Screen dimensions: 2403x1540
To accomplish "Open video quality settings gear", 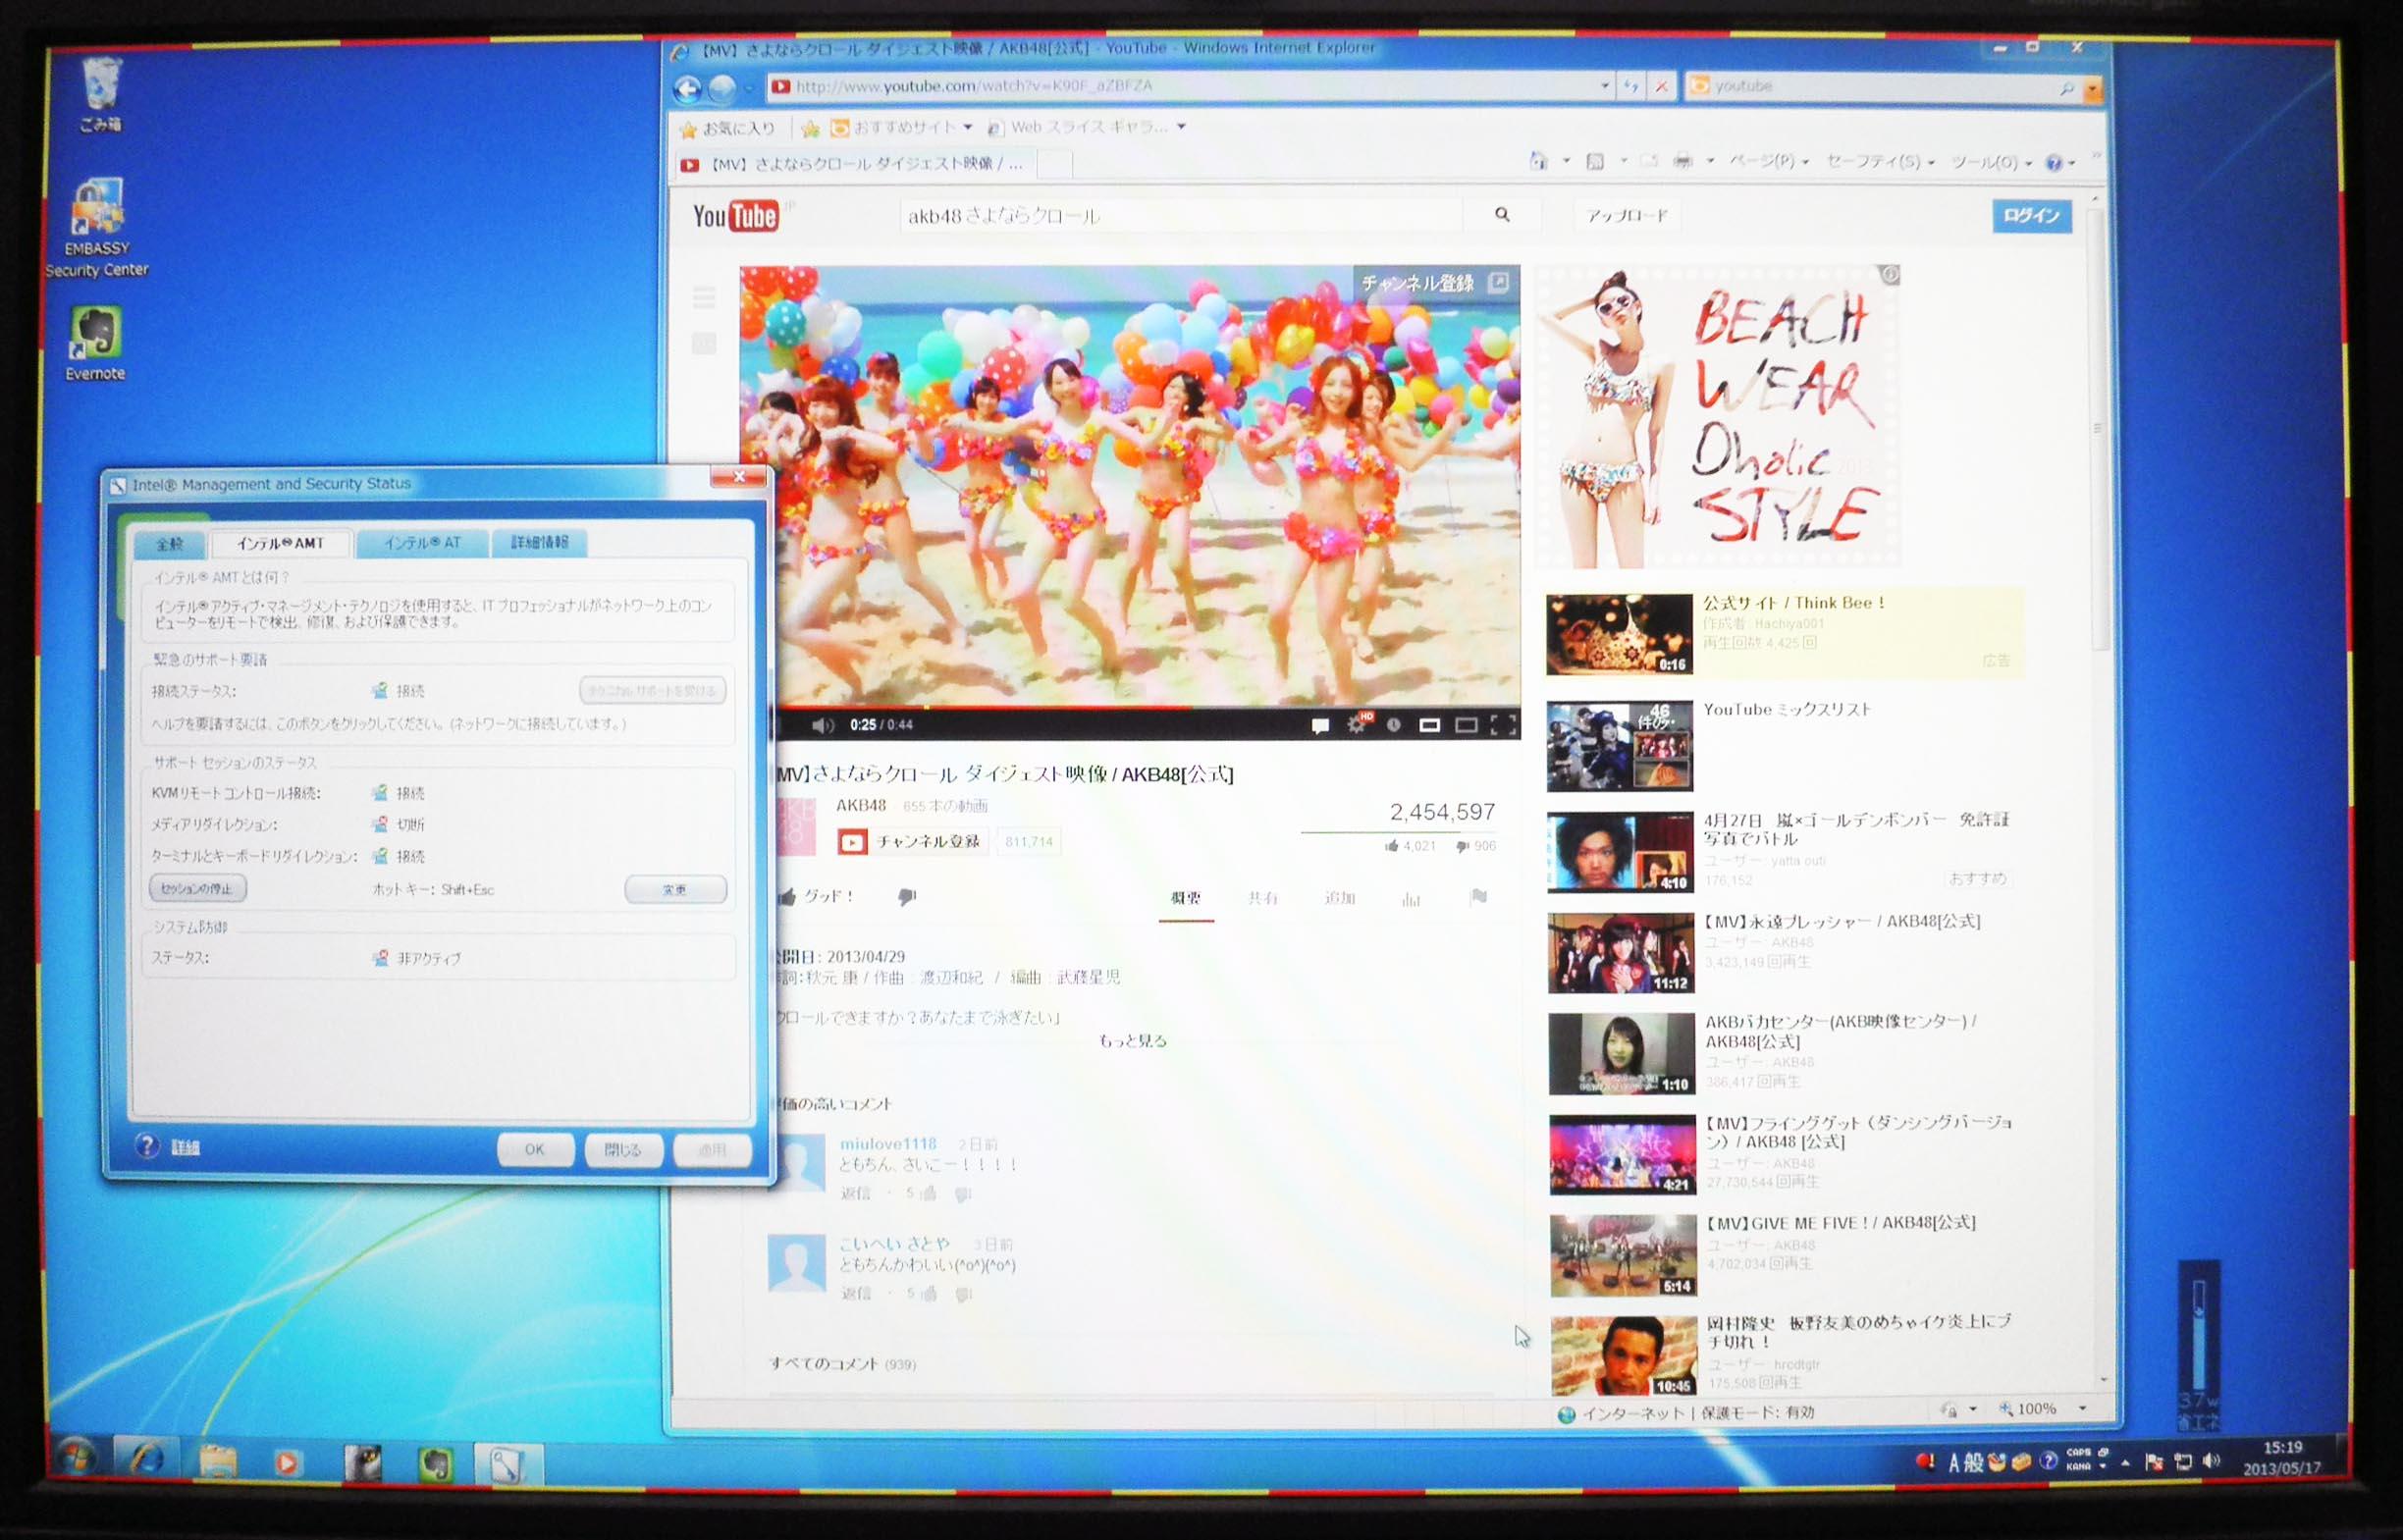I will pos(1356,725).
